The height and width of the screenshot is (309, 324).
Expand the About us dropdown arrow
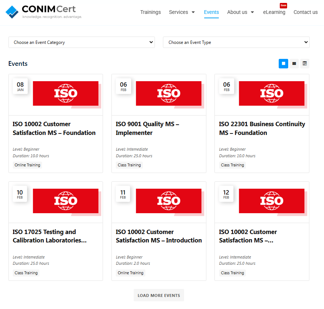[252, 12]
